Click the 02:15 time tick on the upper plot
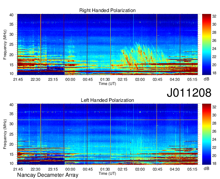 coord(123,79)
